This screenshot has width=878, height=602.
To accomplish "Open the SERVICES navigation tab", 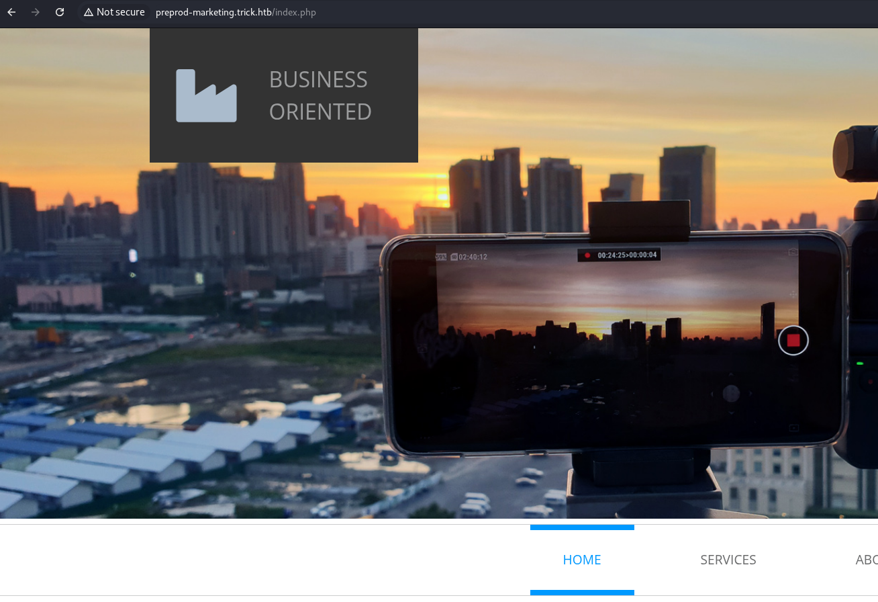I will point(728,560).
